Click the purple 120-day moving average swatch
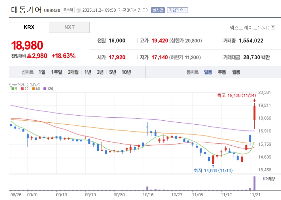The image size is (281, 200). coord(45,89)
